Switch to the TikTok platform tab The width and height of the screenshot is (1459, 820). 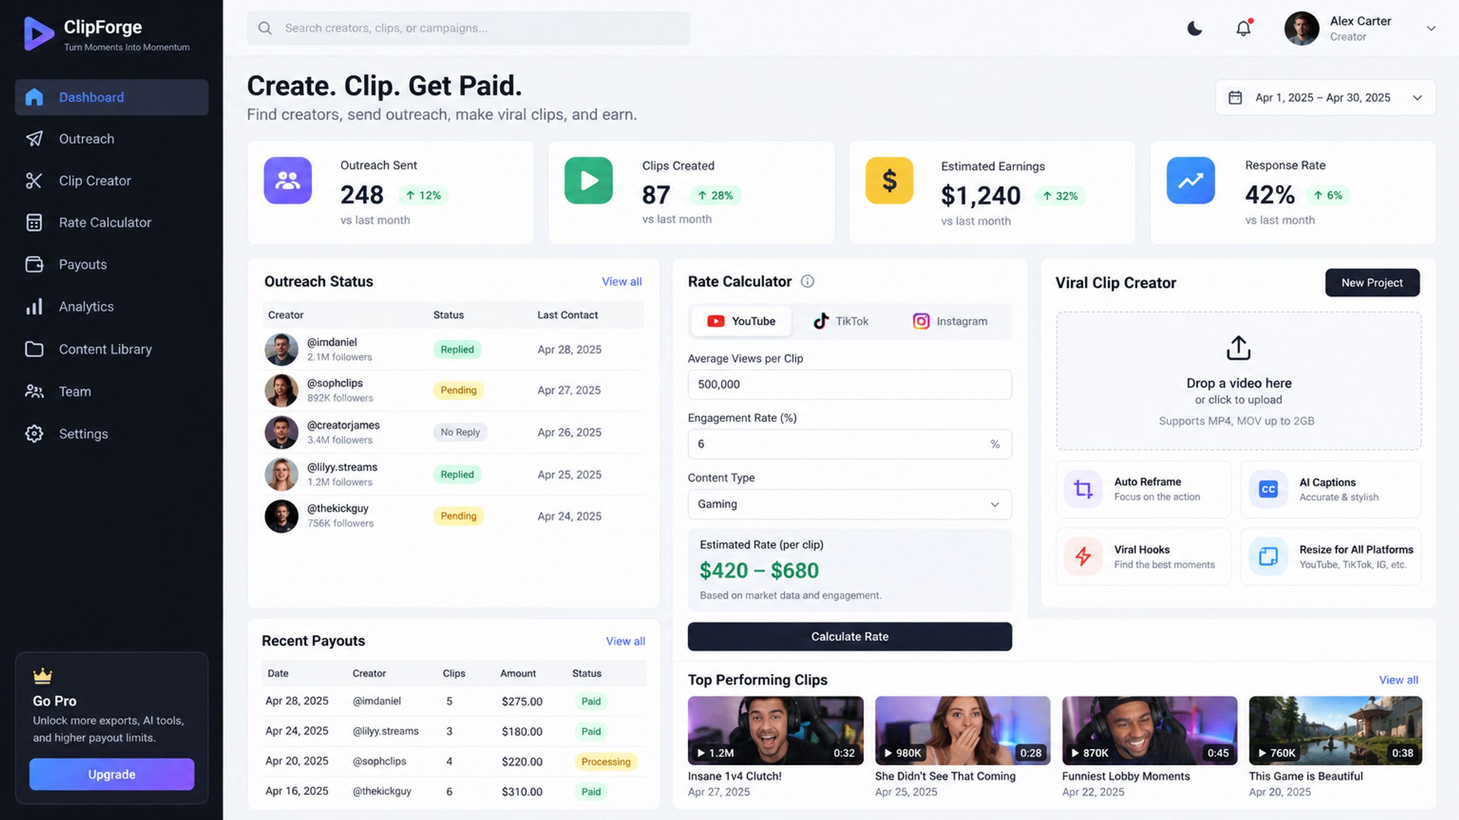(841, 321)
